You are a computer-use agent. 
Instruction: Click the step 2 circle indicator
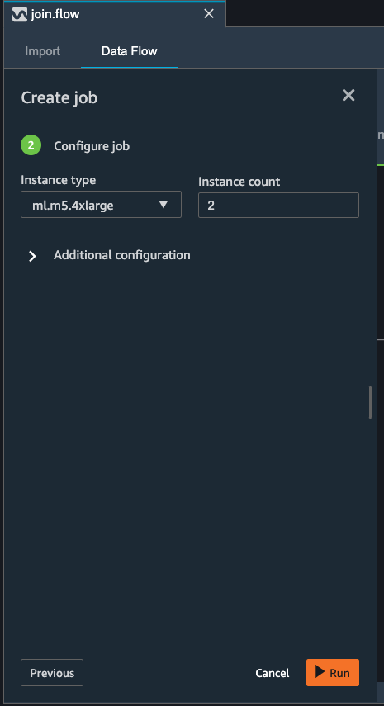(31, 145)
